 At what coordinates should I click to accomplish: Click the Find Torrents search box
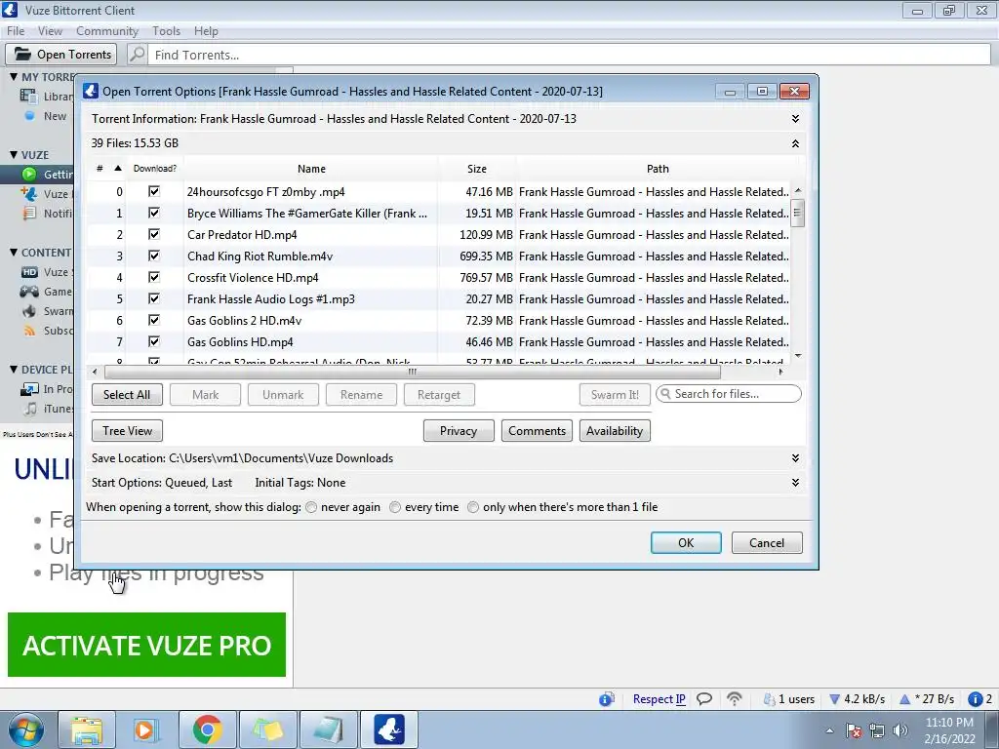[569, 55]
